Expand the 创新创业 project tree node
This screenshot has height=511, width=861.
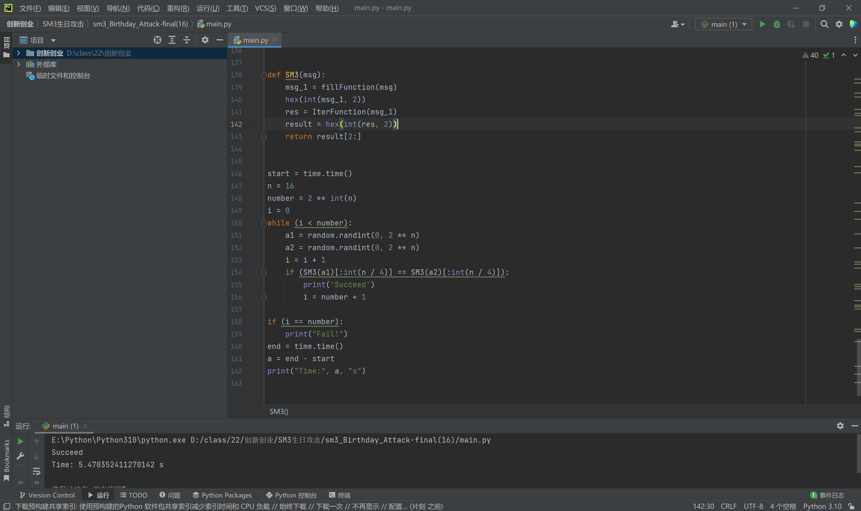point(18,53)
